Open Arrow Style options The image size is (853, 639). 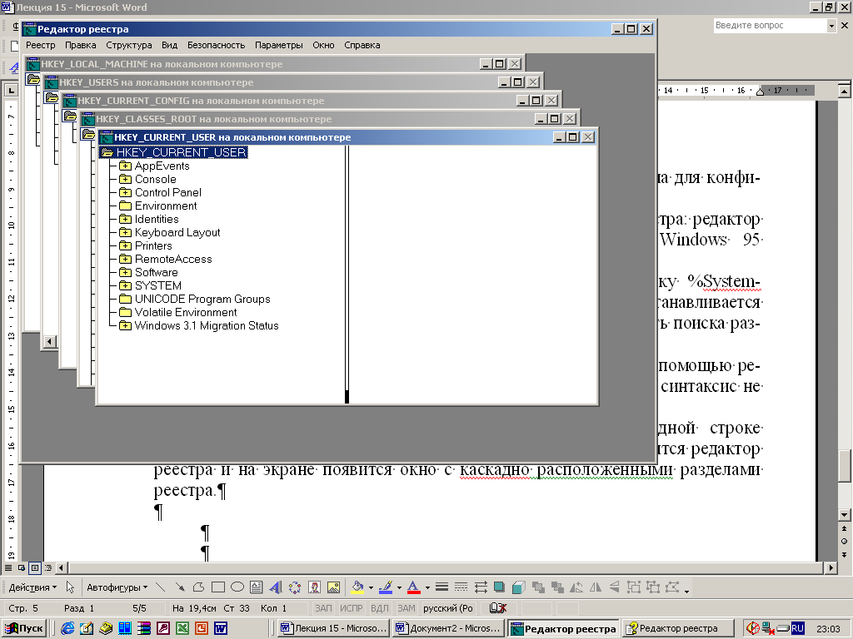tap(481, 587)
